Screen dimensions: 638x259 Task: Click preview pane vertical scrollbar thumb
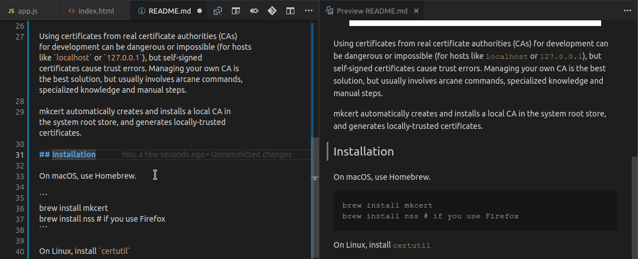[635, 207]
